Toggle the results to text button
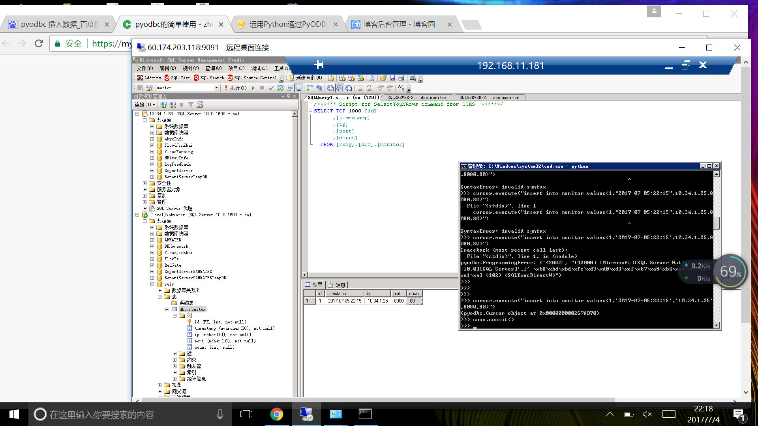Image resolution: width=758 pixels, height=426 pixels. click(x=330, y=88)
